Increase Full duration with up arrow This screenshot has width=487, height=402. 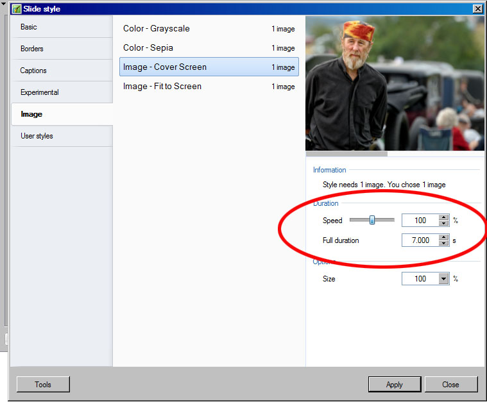coord(444,237)
